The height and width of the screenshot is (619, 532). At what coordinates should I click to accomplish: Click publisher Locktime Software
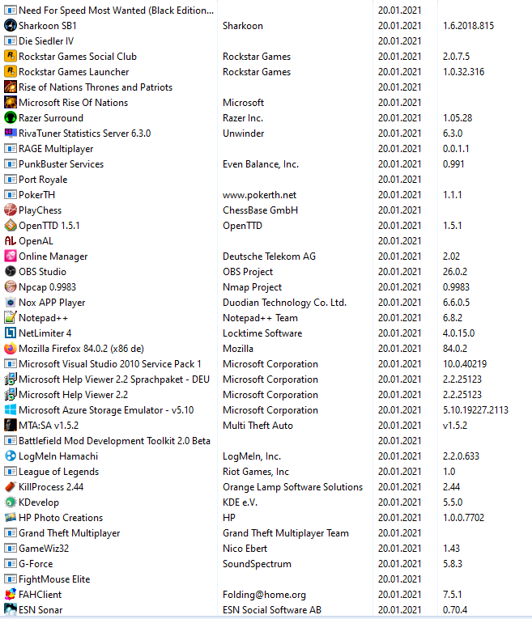[x=262, y=333]
